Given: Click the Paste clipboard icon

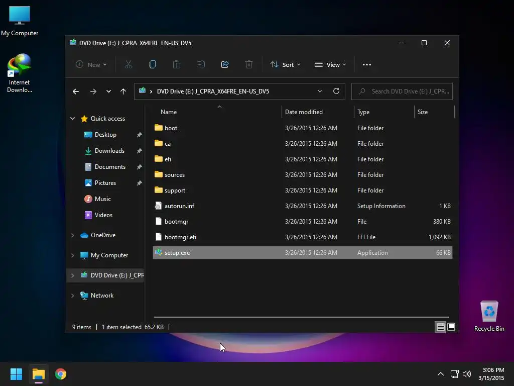Looking at the screenshot, I should (176, 65).
